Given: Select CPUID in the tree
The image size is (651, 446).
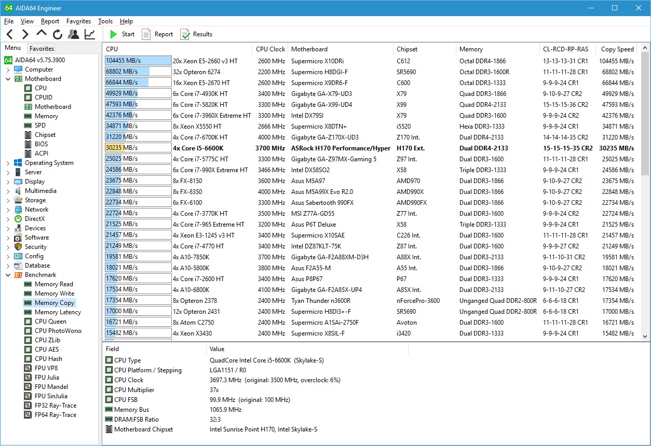Looking at the screenshot, I should (x=43, y=97).
